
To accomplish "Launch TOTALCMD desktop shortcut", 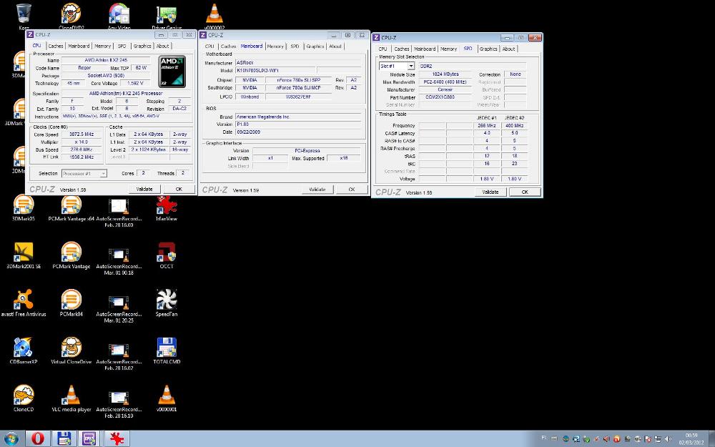I will point(167,350).
